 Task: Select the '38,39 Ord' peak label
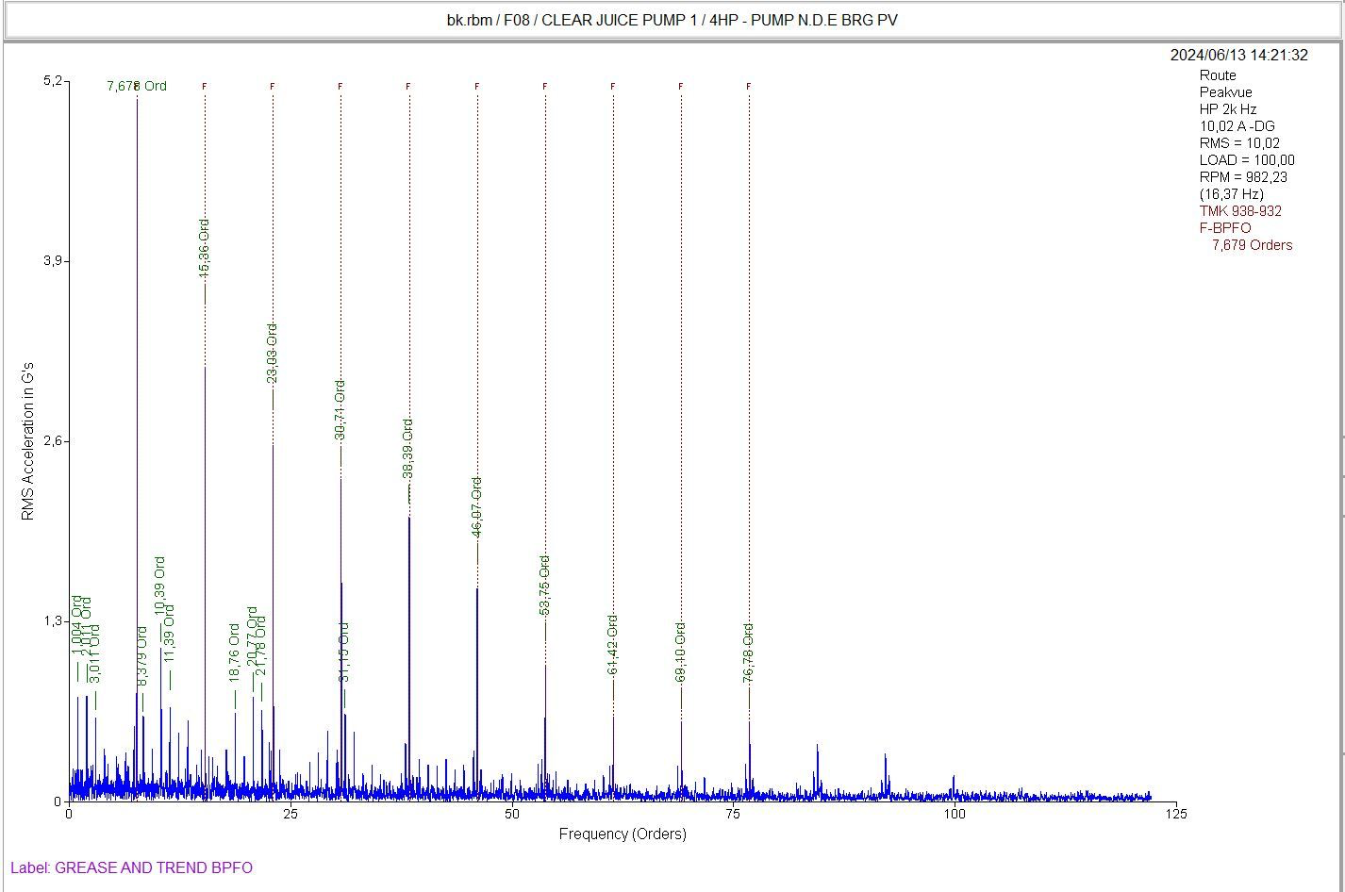tap(407, 449)
